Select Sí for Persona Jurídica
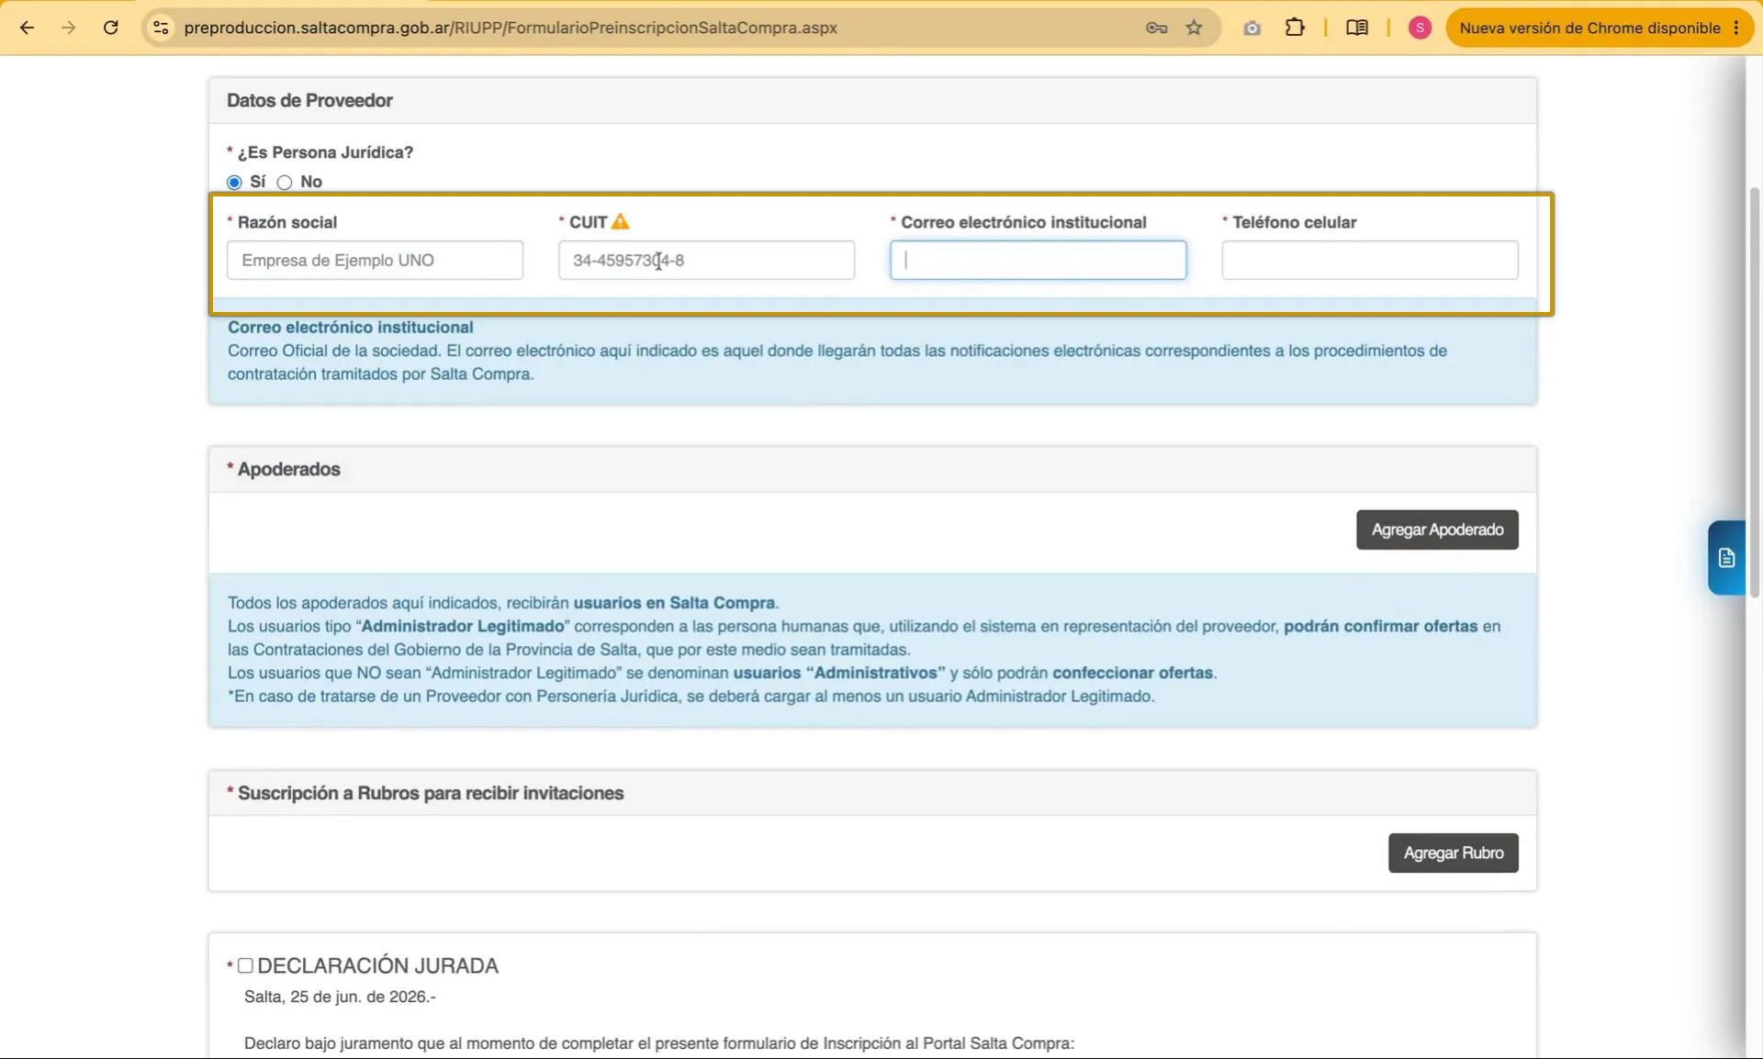The image size is (1763, 1059). pyautogui.click(x=234, y=182)
